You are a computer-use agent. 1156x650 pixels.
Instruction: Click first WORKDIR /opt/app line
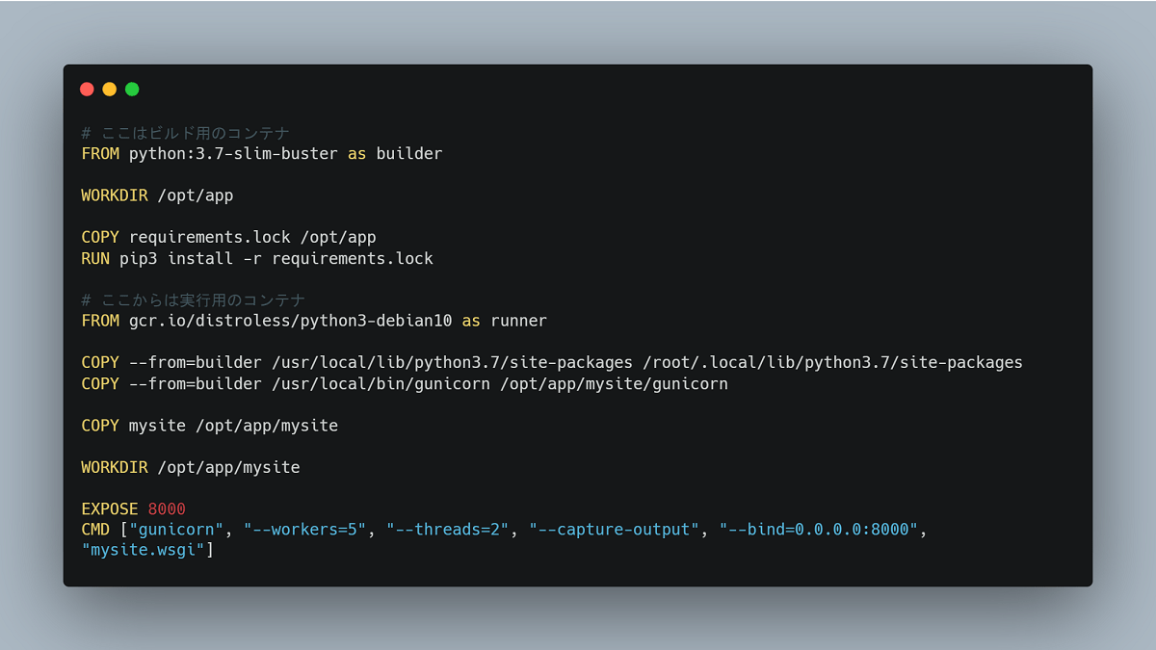point(157,195)
